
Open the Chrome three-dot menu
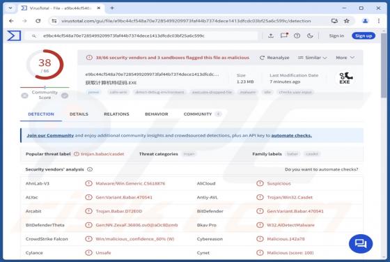(x=379, y=21)
